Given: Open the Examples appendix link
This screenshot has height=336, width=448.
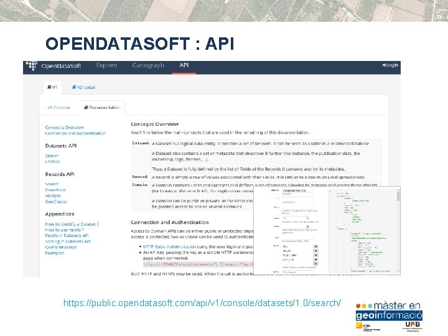Looking at the screenshot, I should point(55,253).
